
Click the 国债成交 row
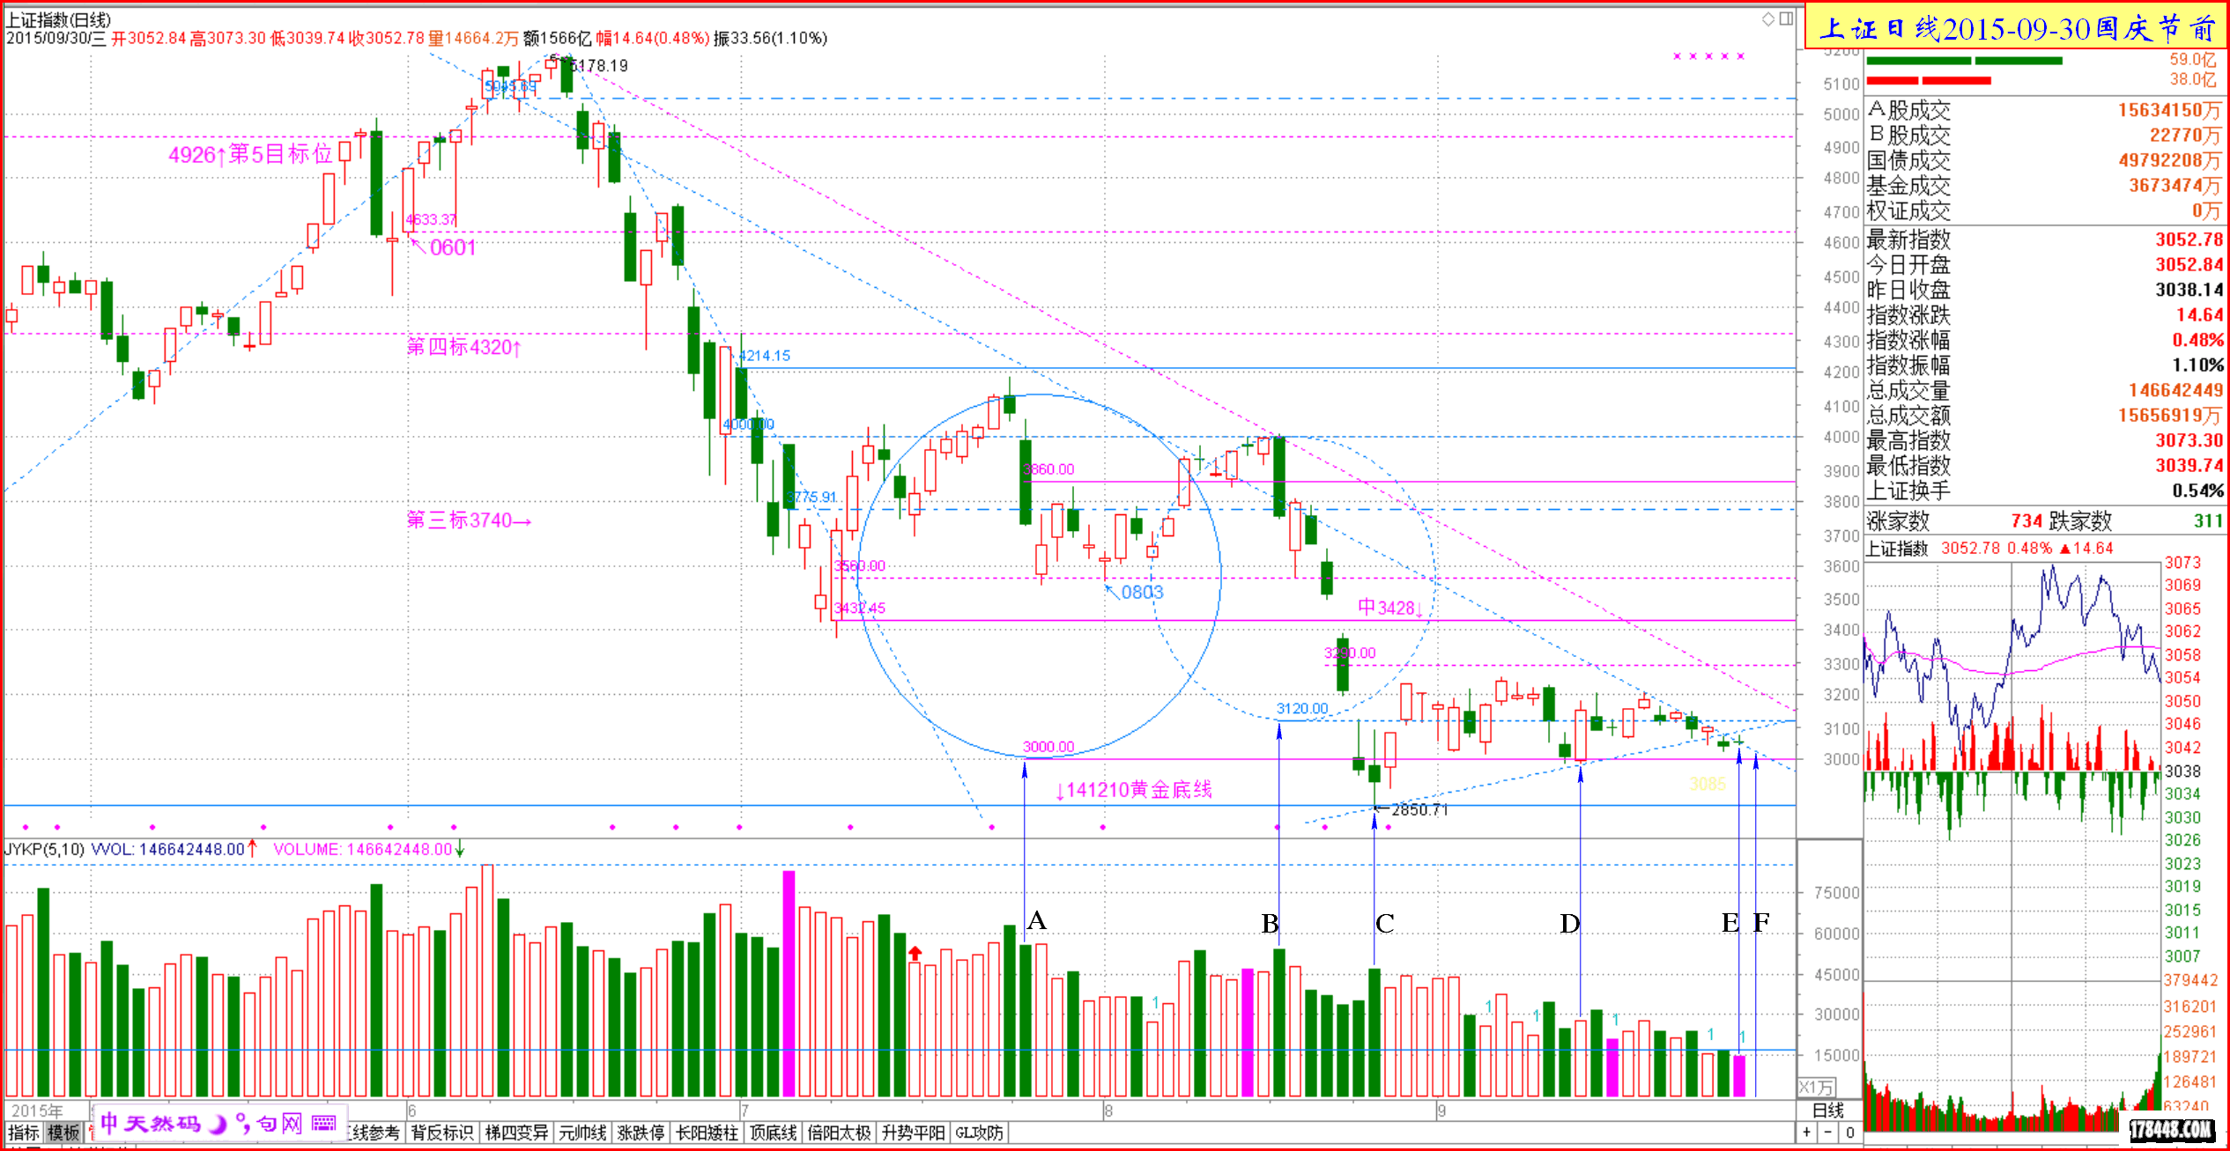(x=2044, y=160)
